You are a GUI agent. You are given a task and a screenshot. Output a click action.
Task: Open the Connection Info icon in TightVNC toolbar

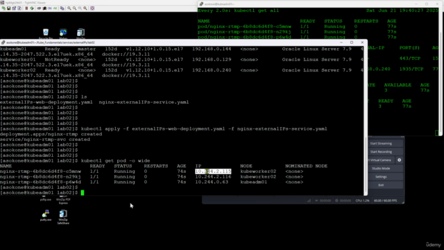[19, 8]
